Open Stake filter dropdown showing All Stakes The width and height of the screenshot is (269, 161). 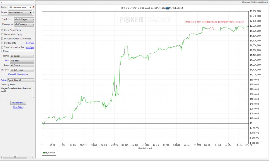tap(22, 65)
